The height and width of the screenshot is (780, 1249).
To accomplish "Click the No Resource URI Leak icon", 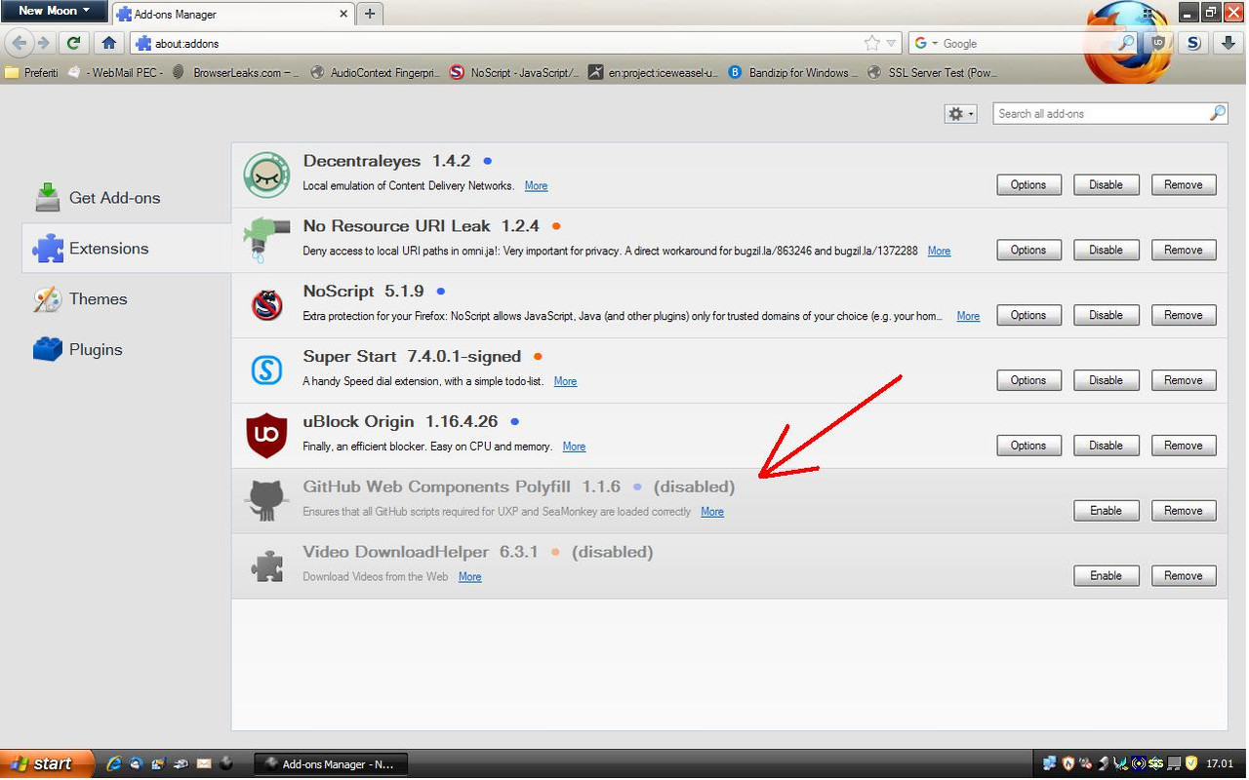I will pos(266,240).
